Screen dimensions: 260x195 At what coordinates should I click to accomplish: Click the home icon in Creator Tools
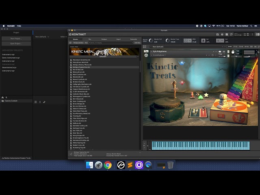(x=2, y=97)
